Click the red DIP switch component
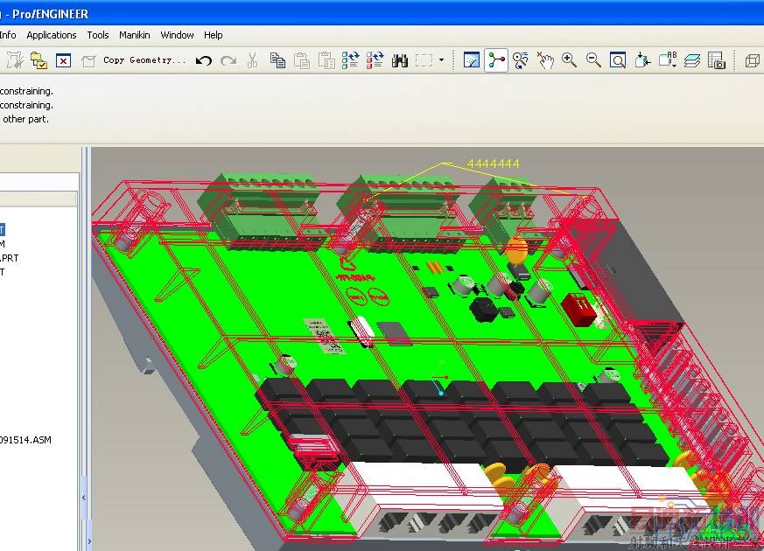764x551 pixels. click(x=580, y=310)
